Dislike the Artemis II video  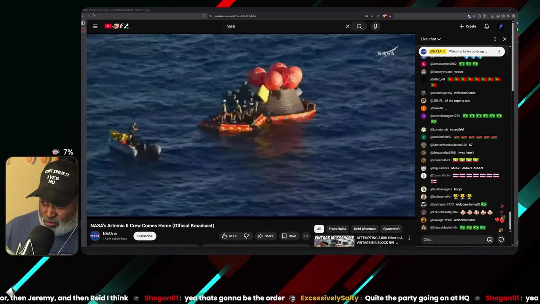tap(246, 236)
